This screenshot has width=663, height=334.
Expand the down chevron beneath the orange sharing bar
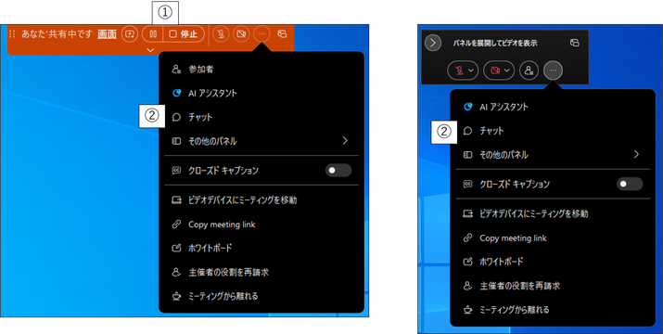[x=150, y=50]
